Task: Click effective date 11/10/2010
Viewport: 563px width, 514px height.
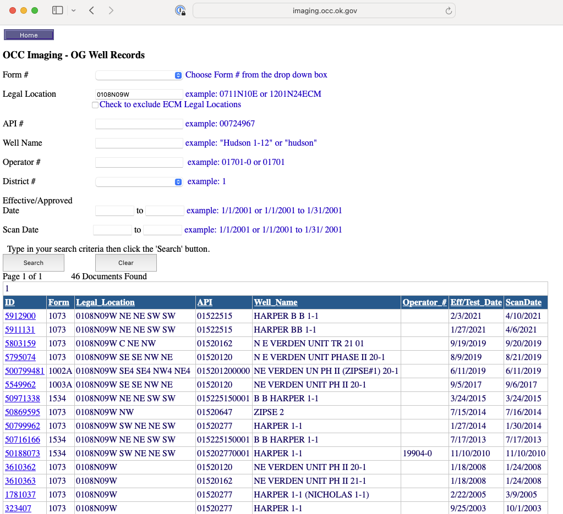Action: tap(471, 454)
